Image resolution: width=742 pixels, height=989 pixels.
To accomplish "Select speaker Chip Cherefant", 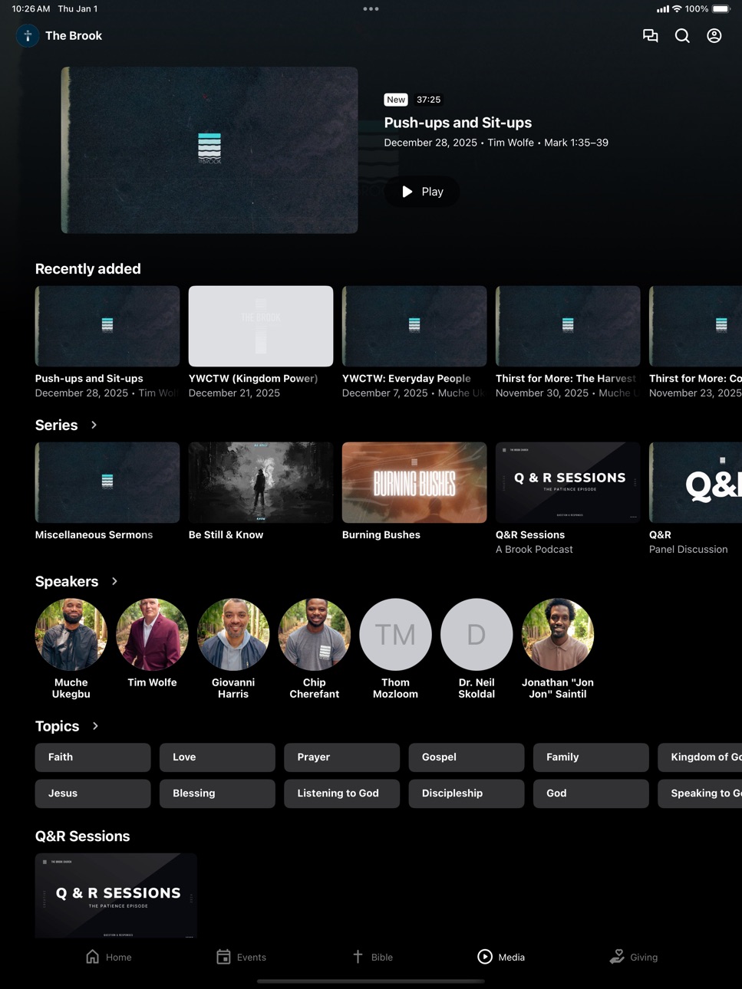I will click(315, 649).
